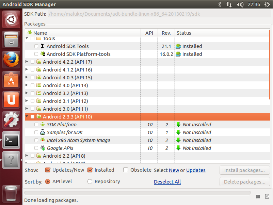This screenshot has height=205, width=273.
Task: Check the Android SDK Tools checkbox
Action: [x=36, y=46]
